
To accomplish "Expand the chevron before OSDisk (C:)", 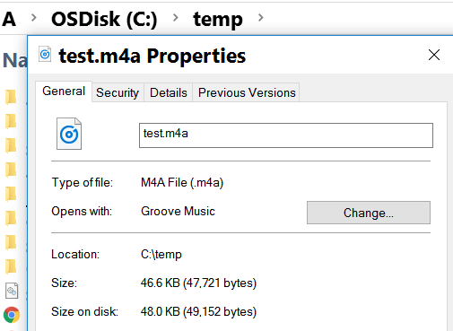I will click(x=34, y=18).
